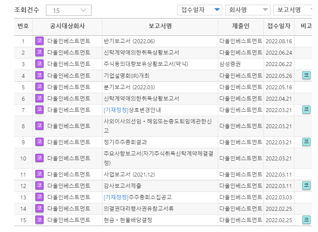
Task: Click the 보고서명 column header
Action: click(160, 26)
